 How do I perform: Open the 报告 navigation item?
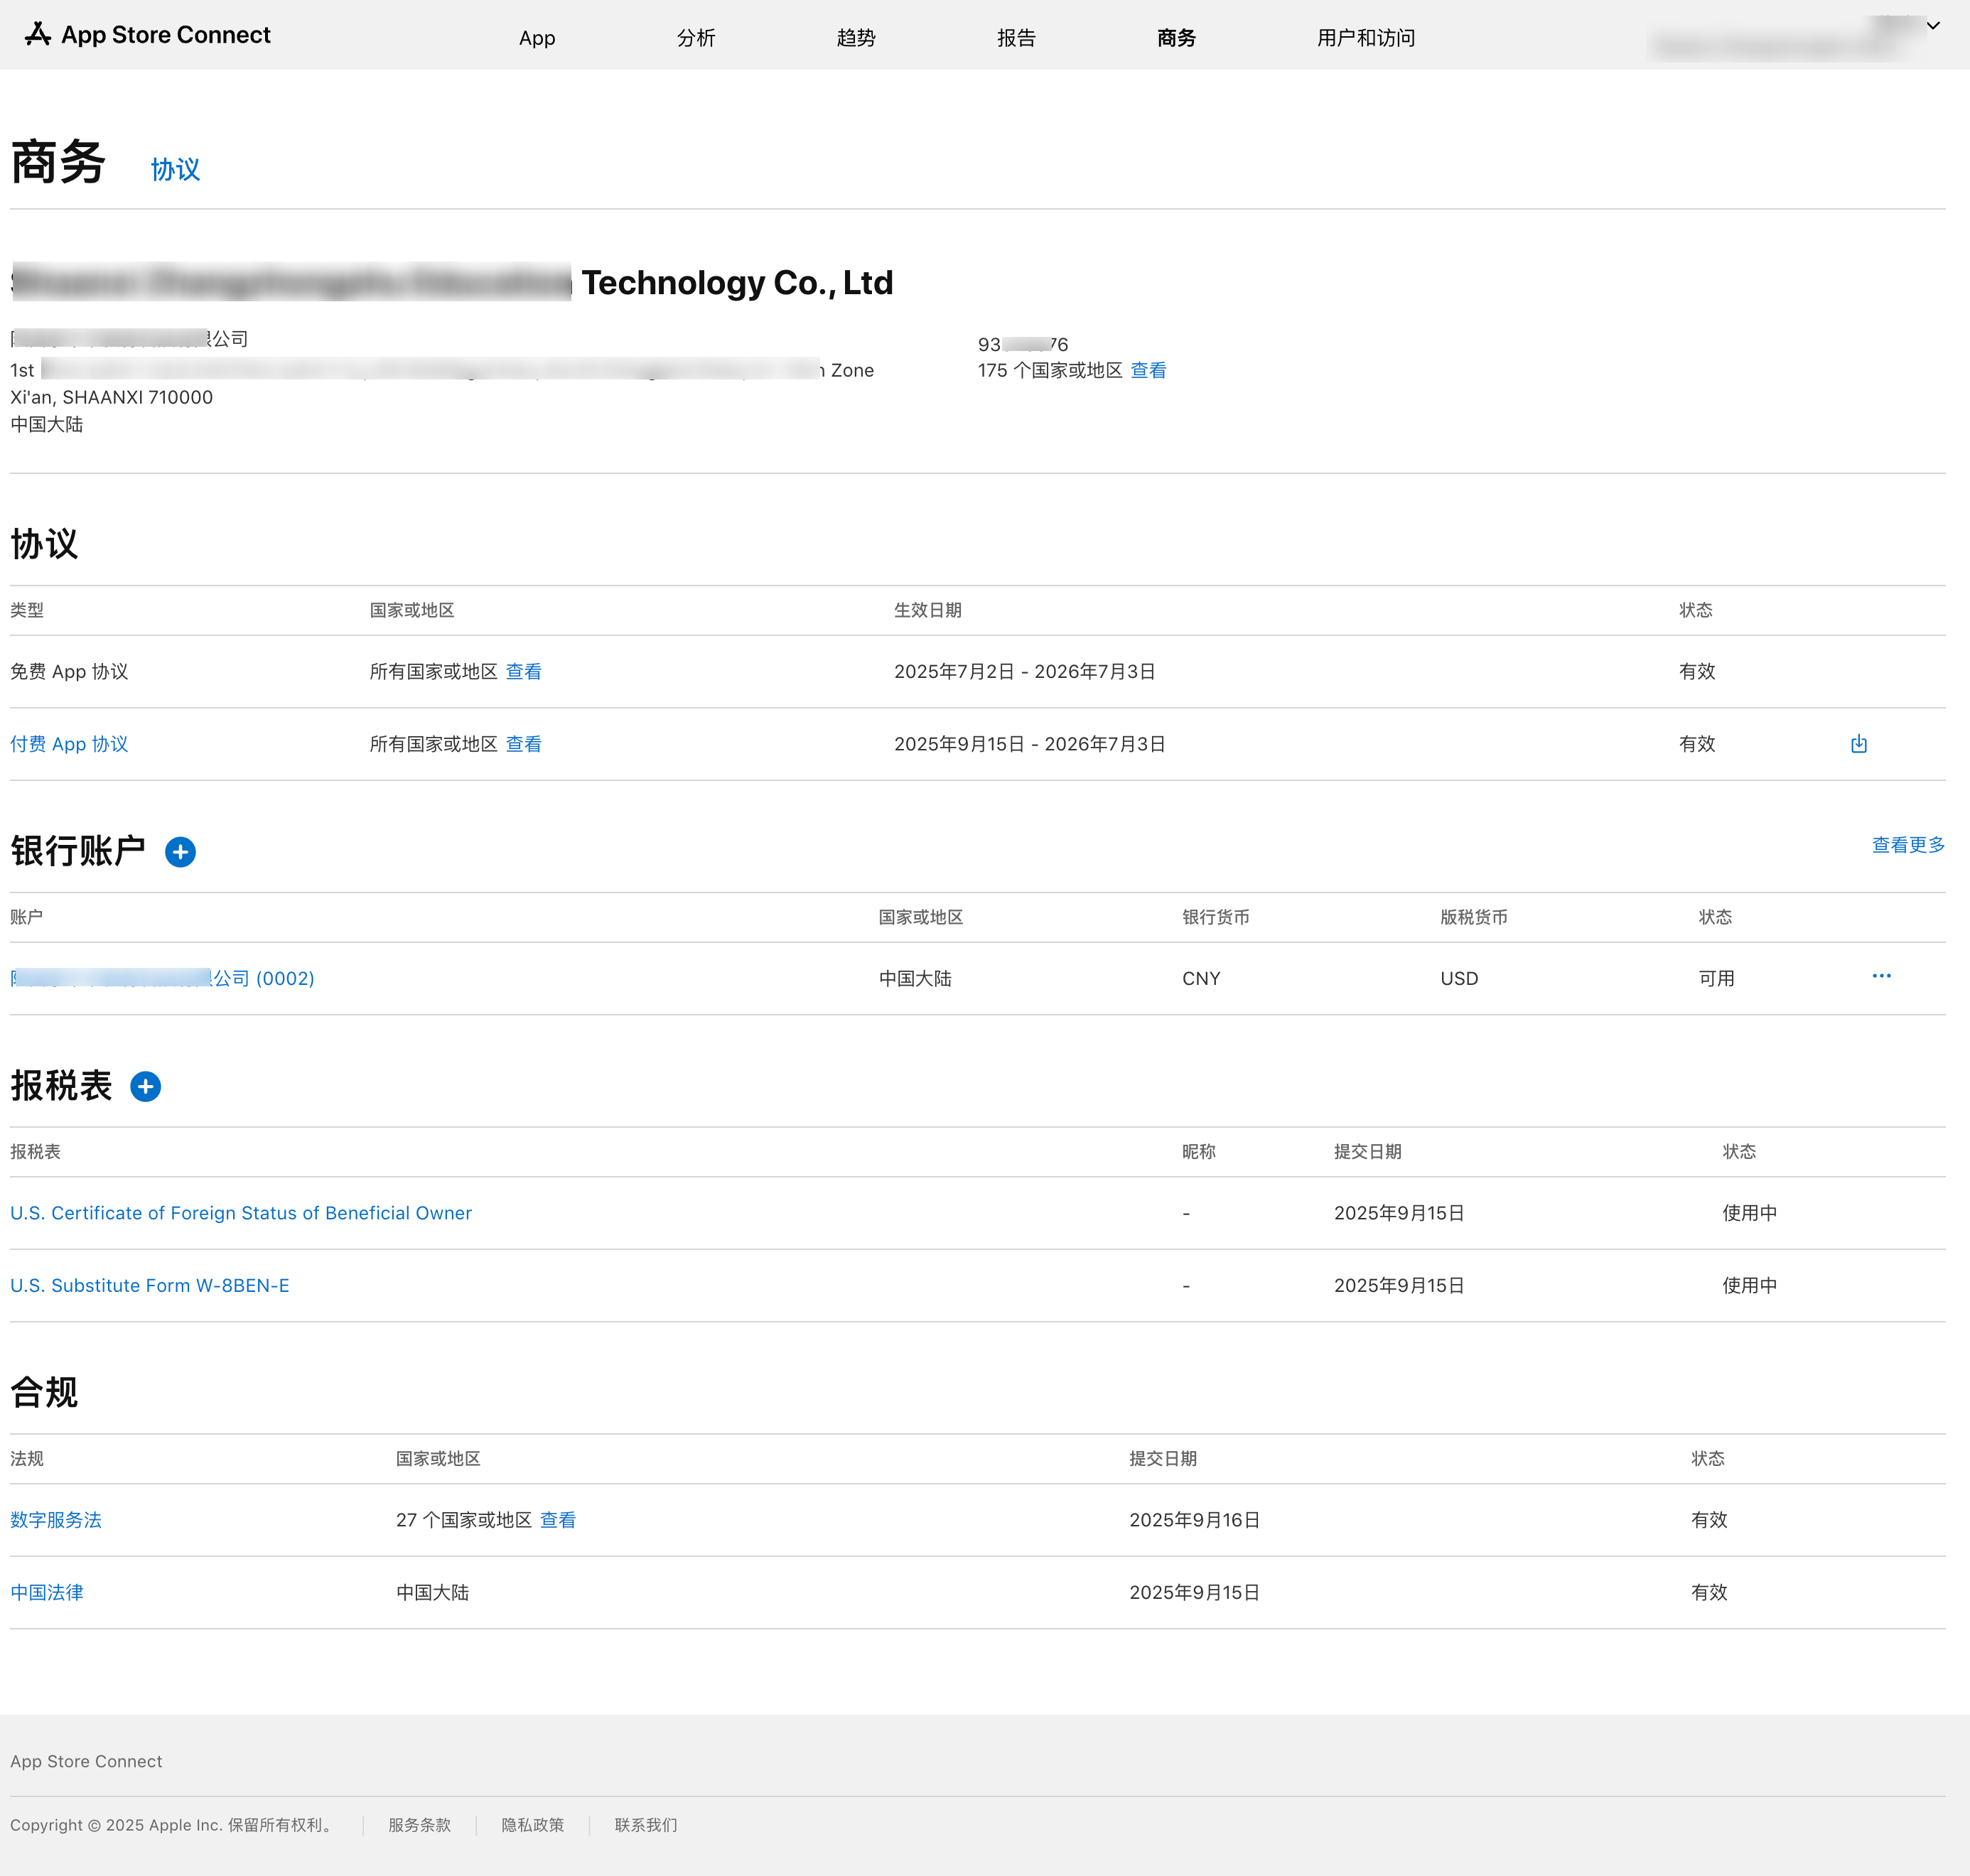(x=1016, y=38)
